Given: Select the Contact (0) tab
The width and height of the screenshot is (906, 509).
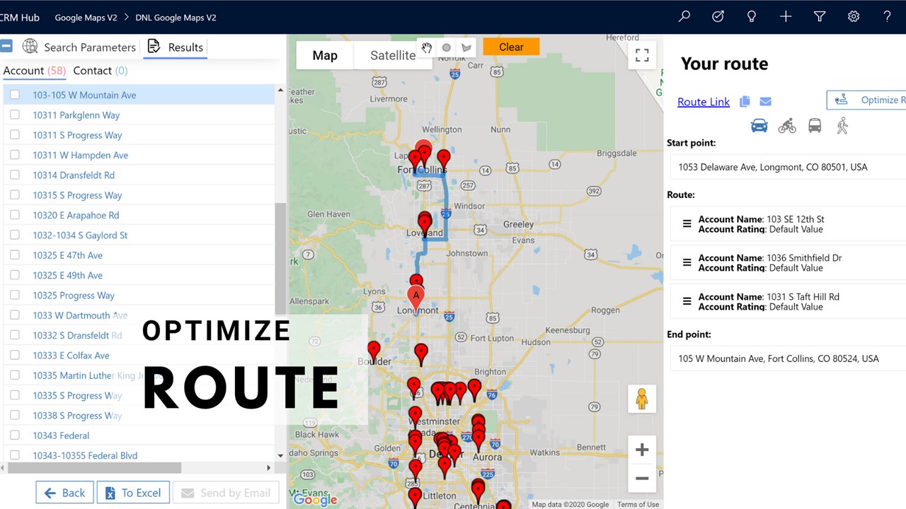Looking at the screenshot, I should point(101,71).
